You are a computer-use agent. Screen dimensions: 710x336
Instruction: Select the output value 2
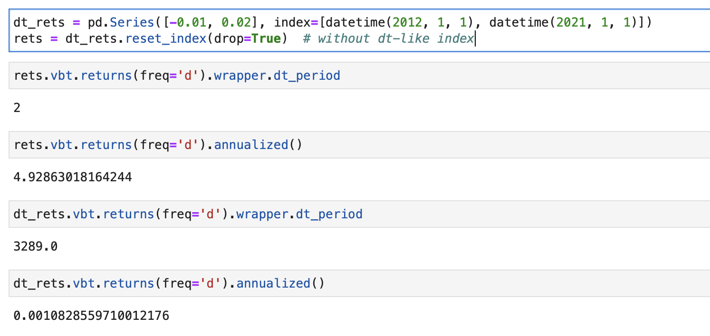tap(17, 108)
